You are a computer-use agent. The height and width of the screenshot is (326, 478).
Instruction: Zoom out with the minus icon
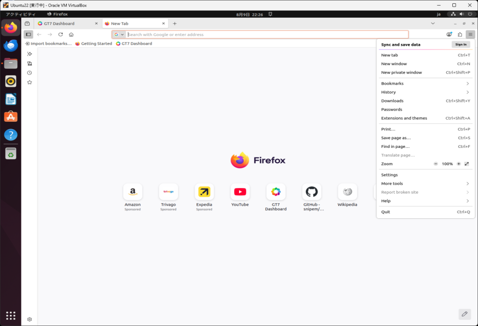coord(436,164)
